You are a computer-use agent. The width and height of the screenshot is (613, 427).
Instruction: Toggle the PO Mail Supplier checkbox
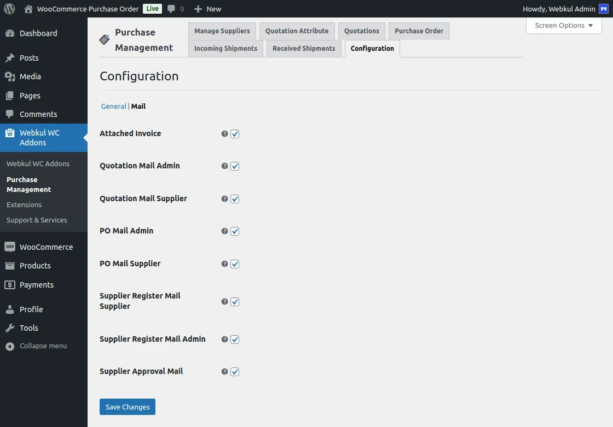click(x=235, y=264)
